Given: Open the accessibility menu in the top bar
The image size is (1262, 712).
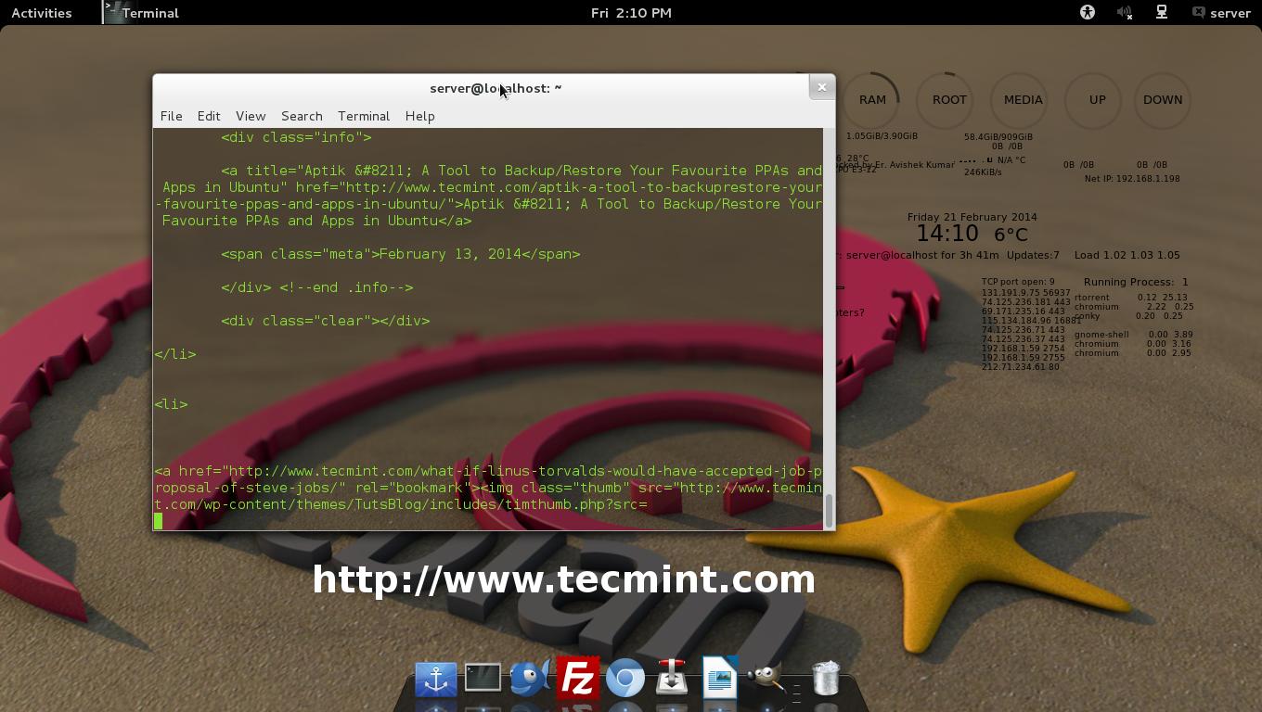Looking at the screenshot, I should click(x=1086, y=12).
